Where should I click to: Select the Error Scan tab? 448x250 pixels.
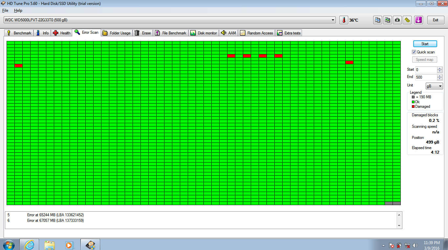87,32
